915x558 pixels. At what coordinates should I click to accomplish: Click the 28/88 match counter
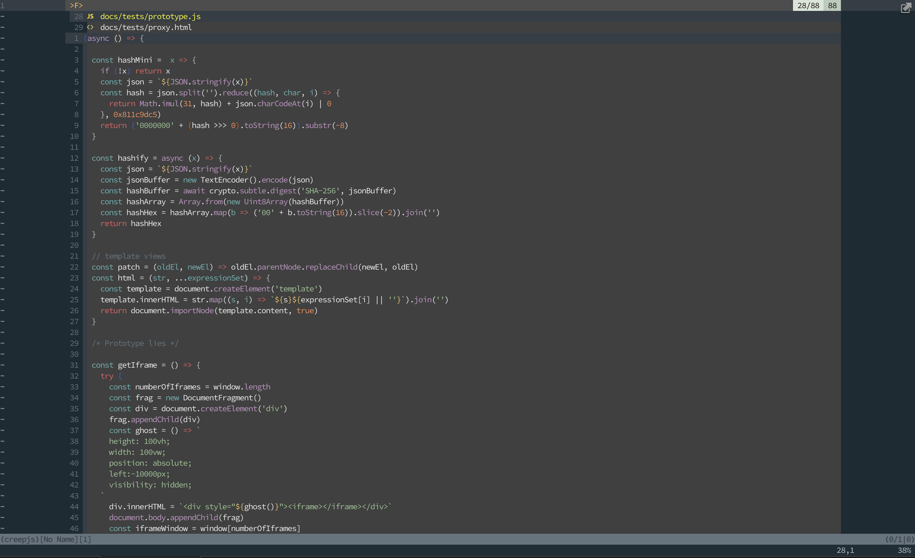coord(808,5)
